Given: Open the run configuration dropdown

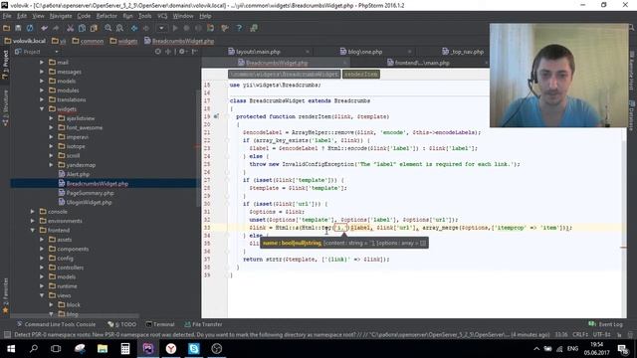Looking at the screenshot, I should pos(161,28).
